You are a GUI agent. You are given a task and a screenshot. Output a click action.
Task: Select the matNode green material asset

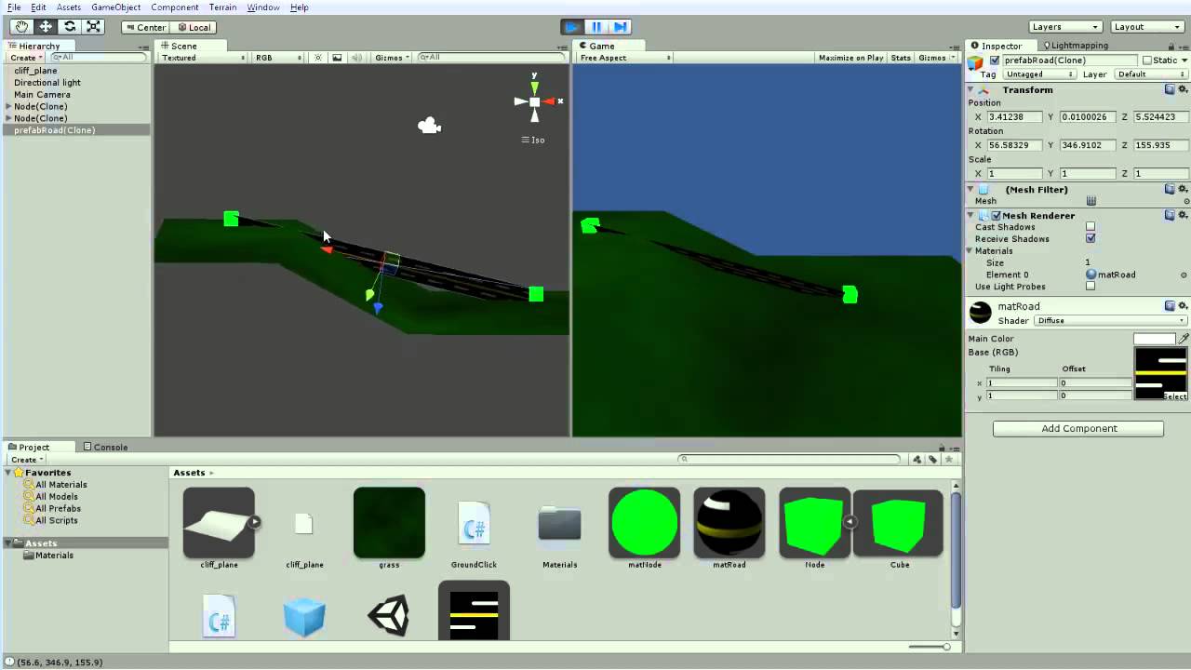click(644, 528)
